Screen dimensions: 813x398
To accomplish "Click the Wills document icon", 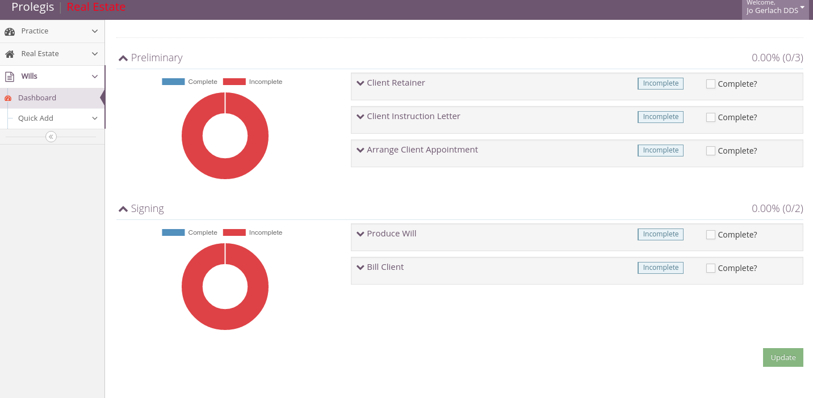I will tap(10, 77).
